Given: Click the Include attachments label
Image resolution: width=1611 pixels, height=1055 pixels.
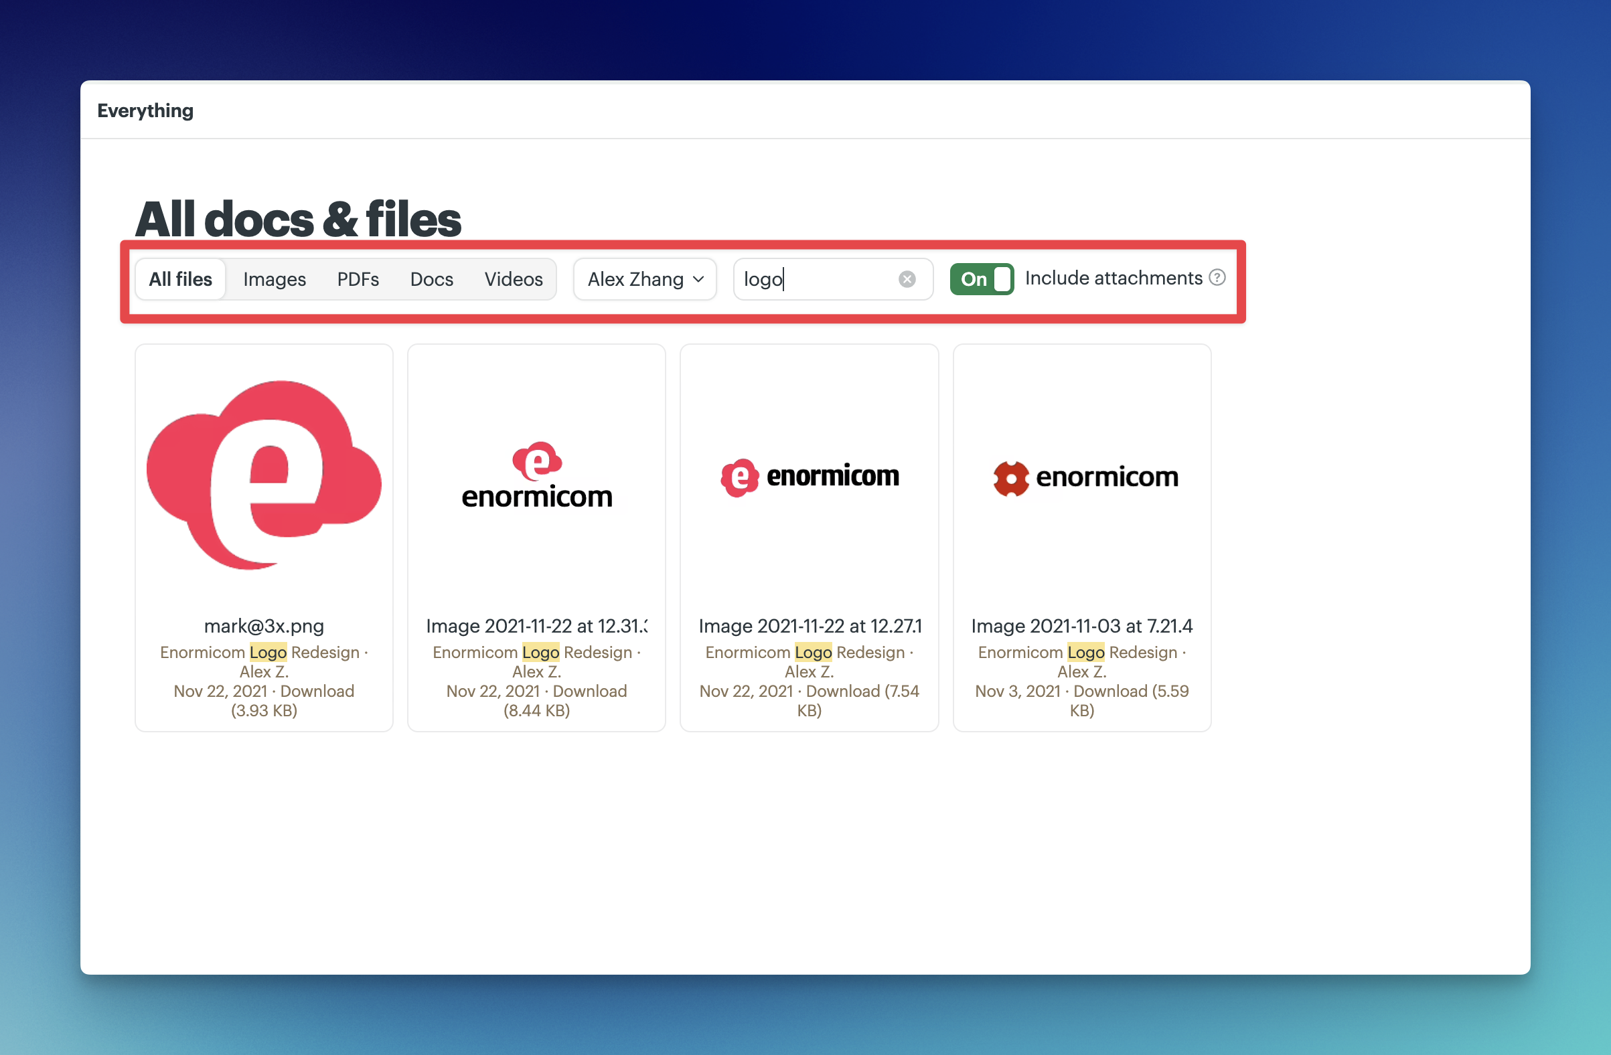Looking at the screenshot, I should 1114,278.
